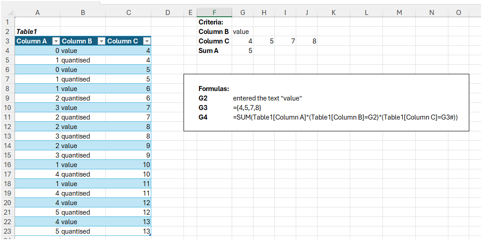
Task: Select cell H3 showing 5
Action: [264, 41]
